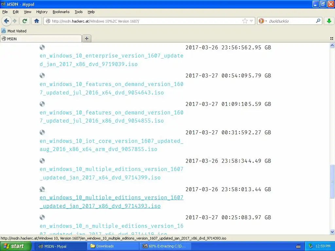Download enterprise version 1607 x86 iso

[x=111, y=60]
